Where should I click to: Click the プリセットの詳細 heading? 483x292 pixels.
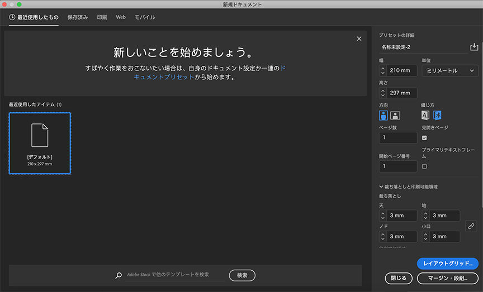tap(396, 35)
